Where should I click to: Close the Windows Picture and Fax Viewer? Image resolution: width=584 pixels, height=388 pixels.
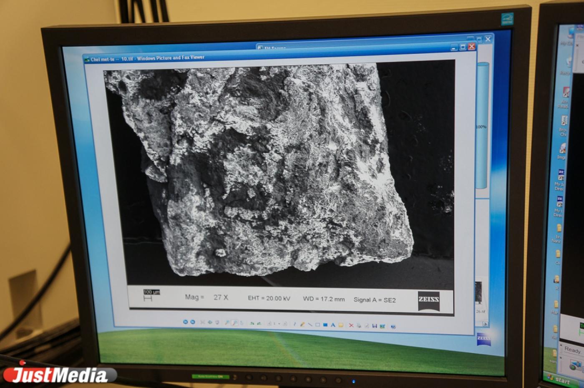pyautogui.click(x=472, y=46)
